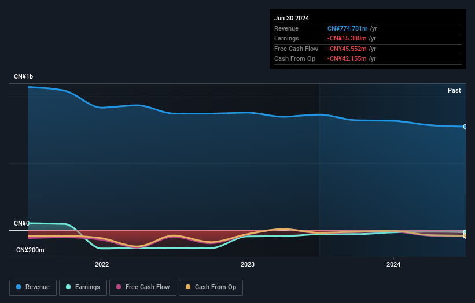Click the Revenue row label in tooltip
Screen dimensions: 475x303
pos(286,28)
